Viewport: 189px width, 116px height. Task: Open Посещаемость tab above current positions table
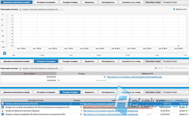point(108,92)
